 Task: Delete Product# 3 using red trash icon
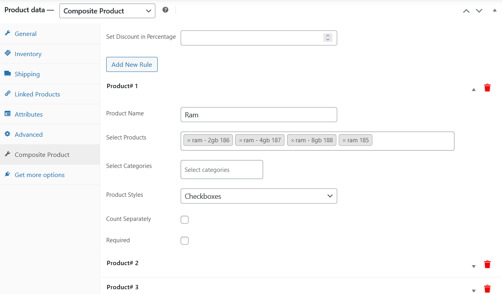(x=487, y=289)
